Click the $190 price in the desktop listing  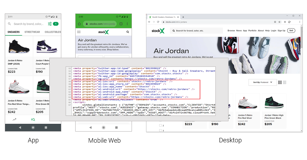pos(215,124)
